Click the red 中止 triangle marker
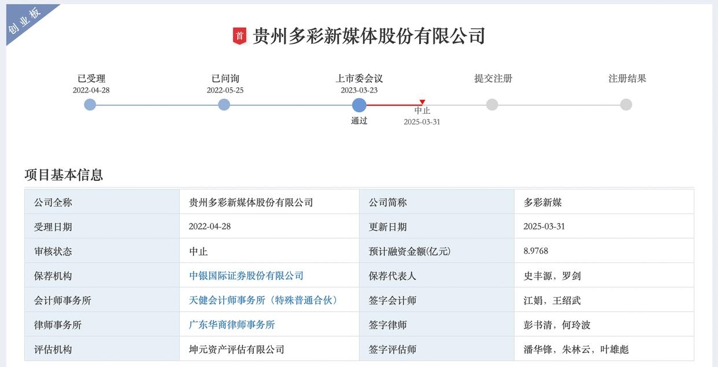The width and height of the screenshot is (718, 367). pos(422,102)
